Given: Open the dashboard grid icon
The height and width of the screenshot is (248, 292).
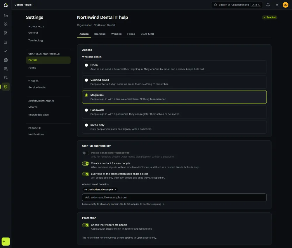Looking at the screenshot, I should pyautogui.click(x=6, y=25).
